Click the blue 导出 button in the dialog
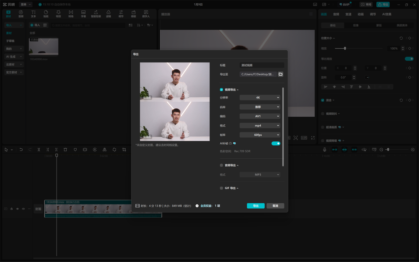 coord(255,206)
